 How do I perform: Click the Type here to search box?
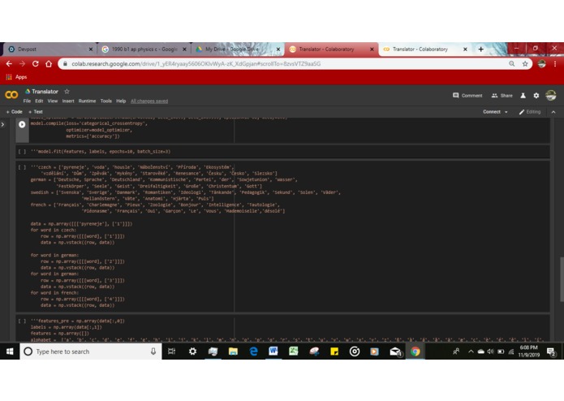click(x=91, y=351)
